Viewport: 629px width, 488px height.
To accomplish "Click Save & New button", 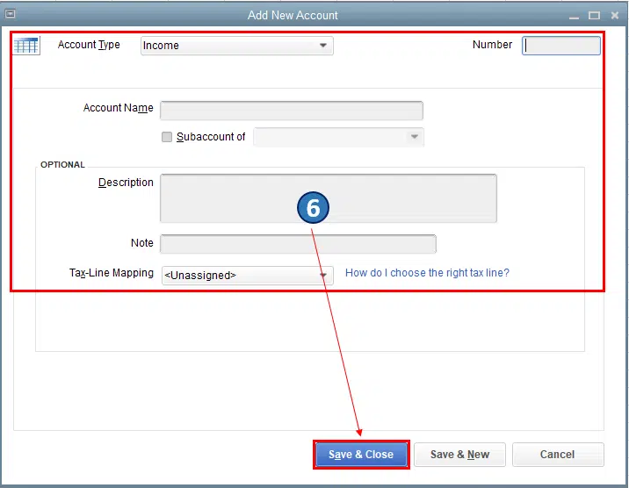I will 459,455.
